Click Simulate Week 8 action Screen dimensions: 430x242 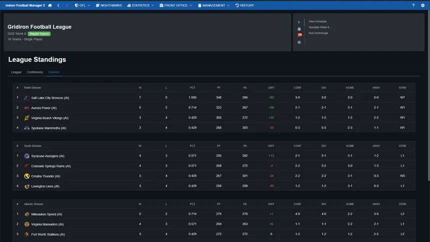coord(319,27)
